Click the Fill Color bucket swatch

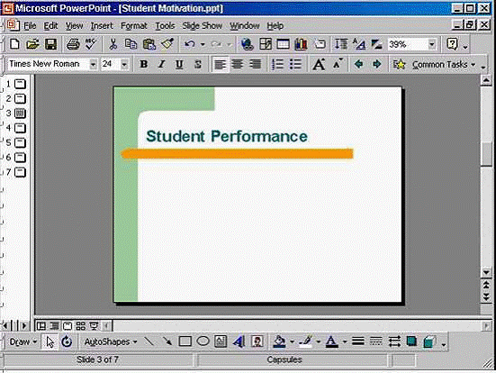click(280, 341)
